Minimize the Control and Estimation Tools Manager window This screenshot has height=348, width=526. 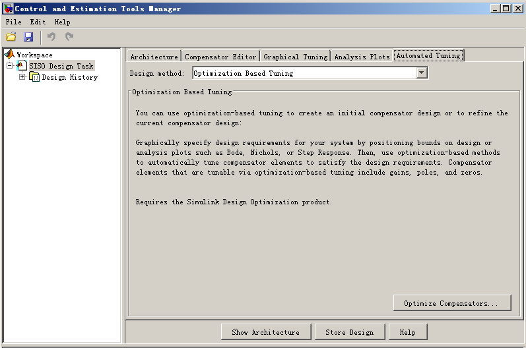(x=495, y=9)
